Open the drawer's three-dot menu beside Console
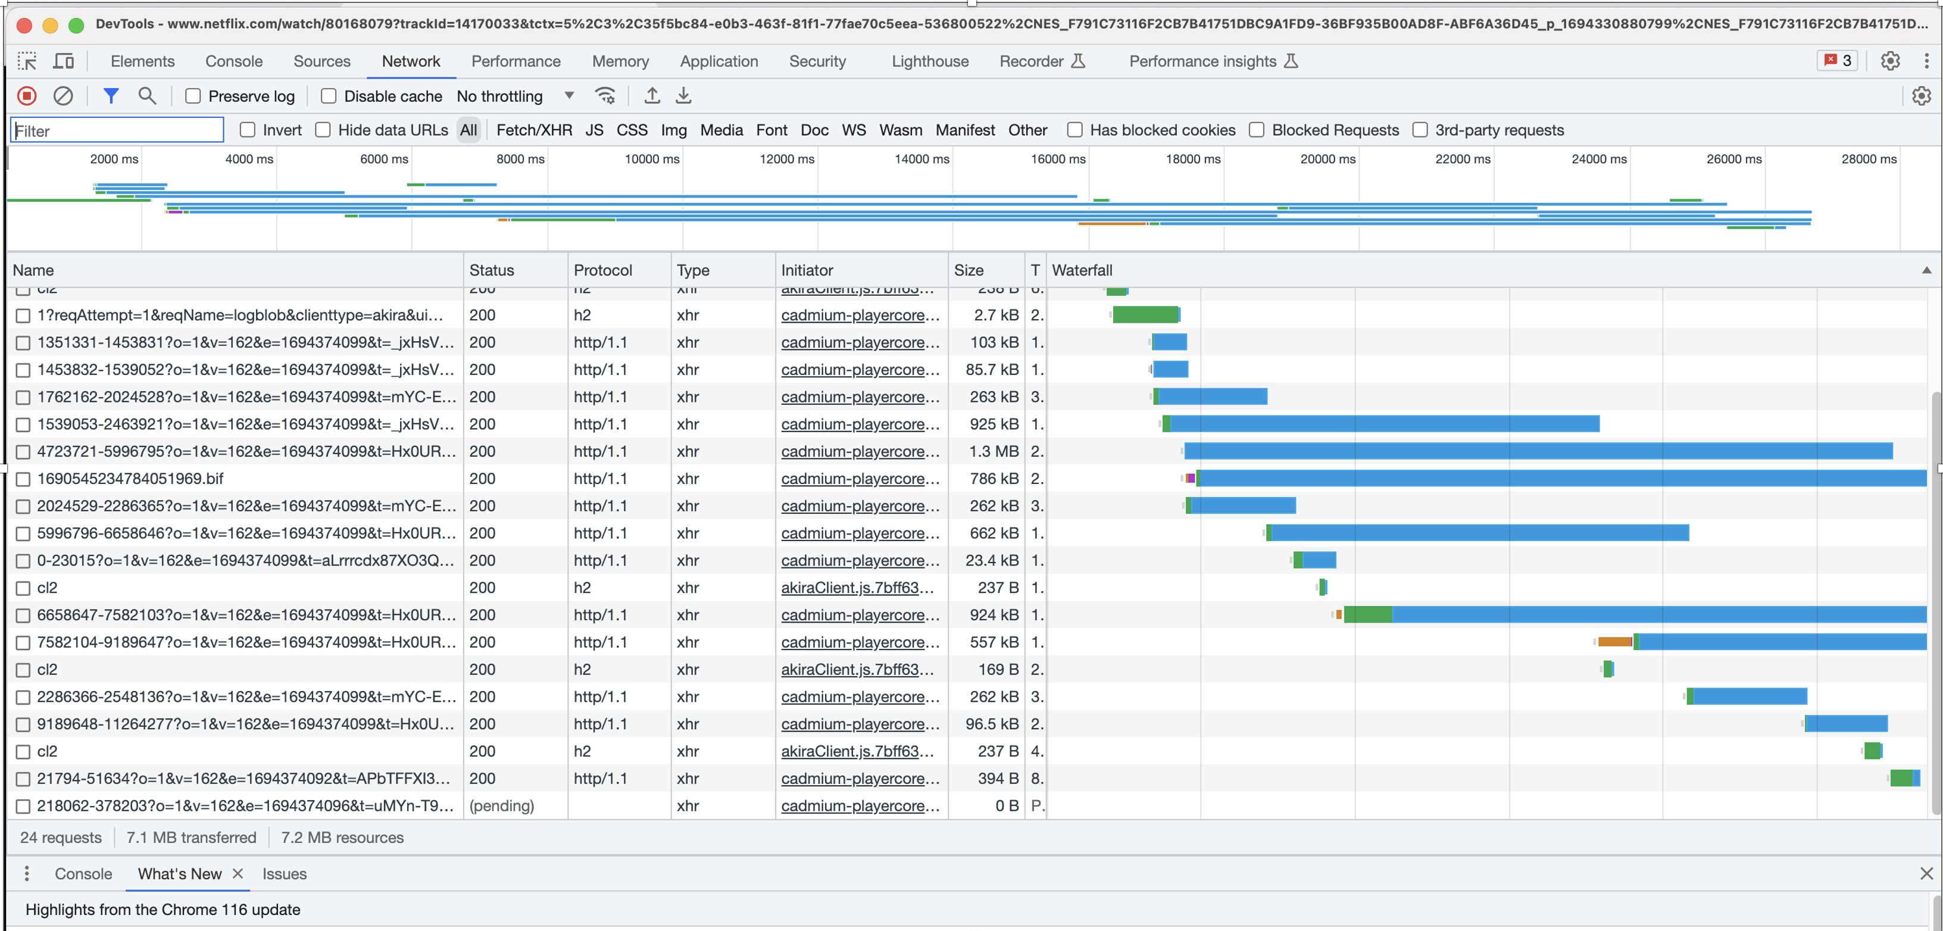This screenshot has width=1943, height=931. point(27,874)
